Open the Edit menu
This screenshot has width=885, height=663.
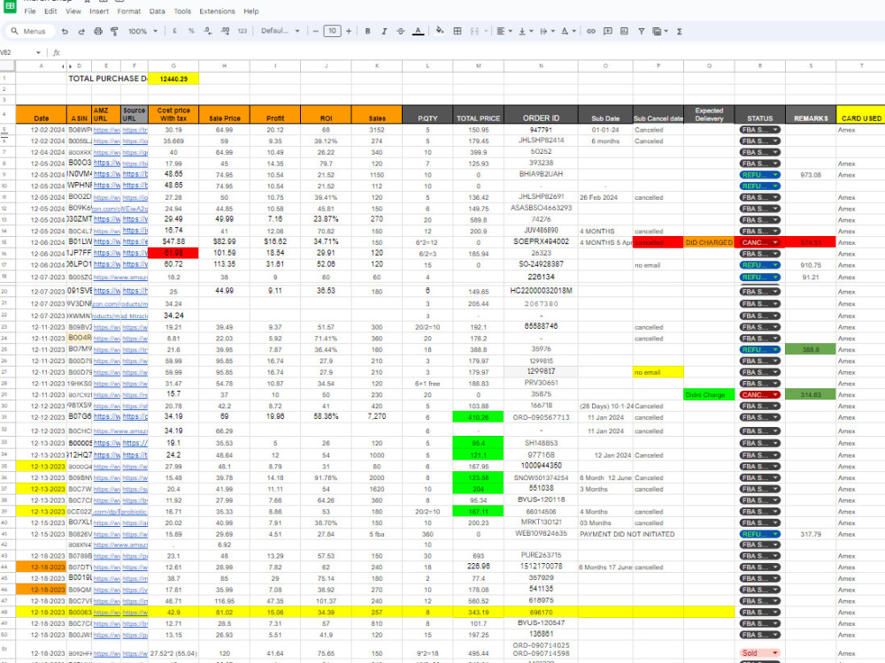pos(50,11)
